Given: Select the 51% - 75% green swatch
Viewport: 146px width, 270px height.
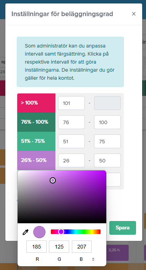Looking at the screenshot, I should pos(36,141).
